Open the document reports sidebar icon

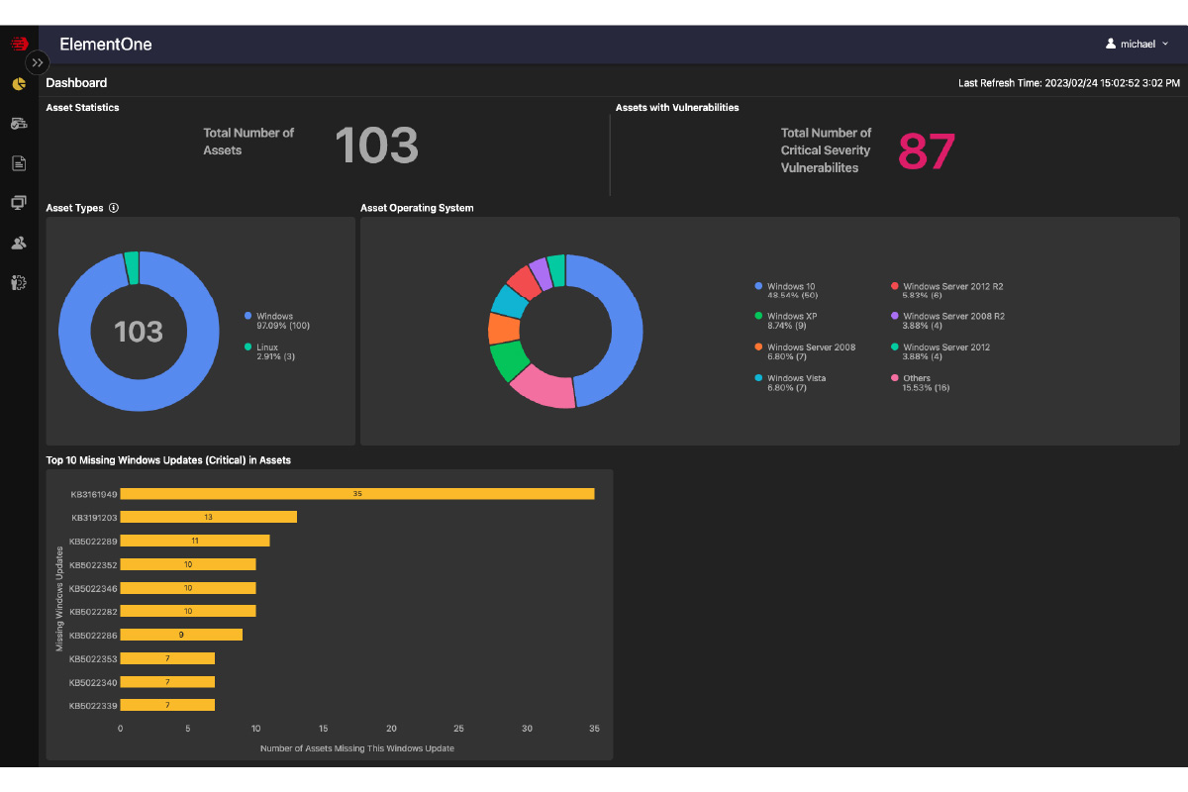(x=19, y=163)
